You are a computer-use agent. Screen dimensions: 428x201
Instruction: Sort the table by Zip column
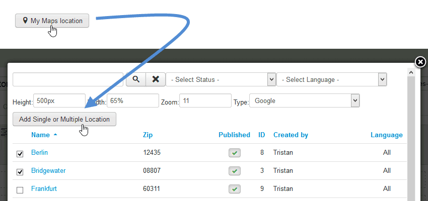click(148, 135)
